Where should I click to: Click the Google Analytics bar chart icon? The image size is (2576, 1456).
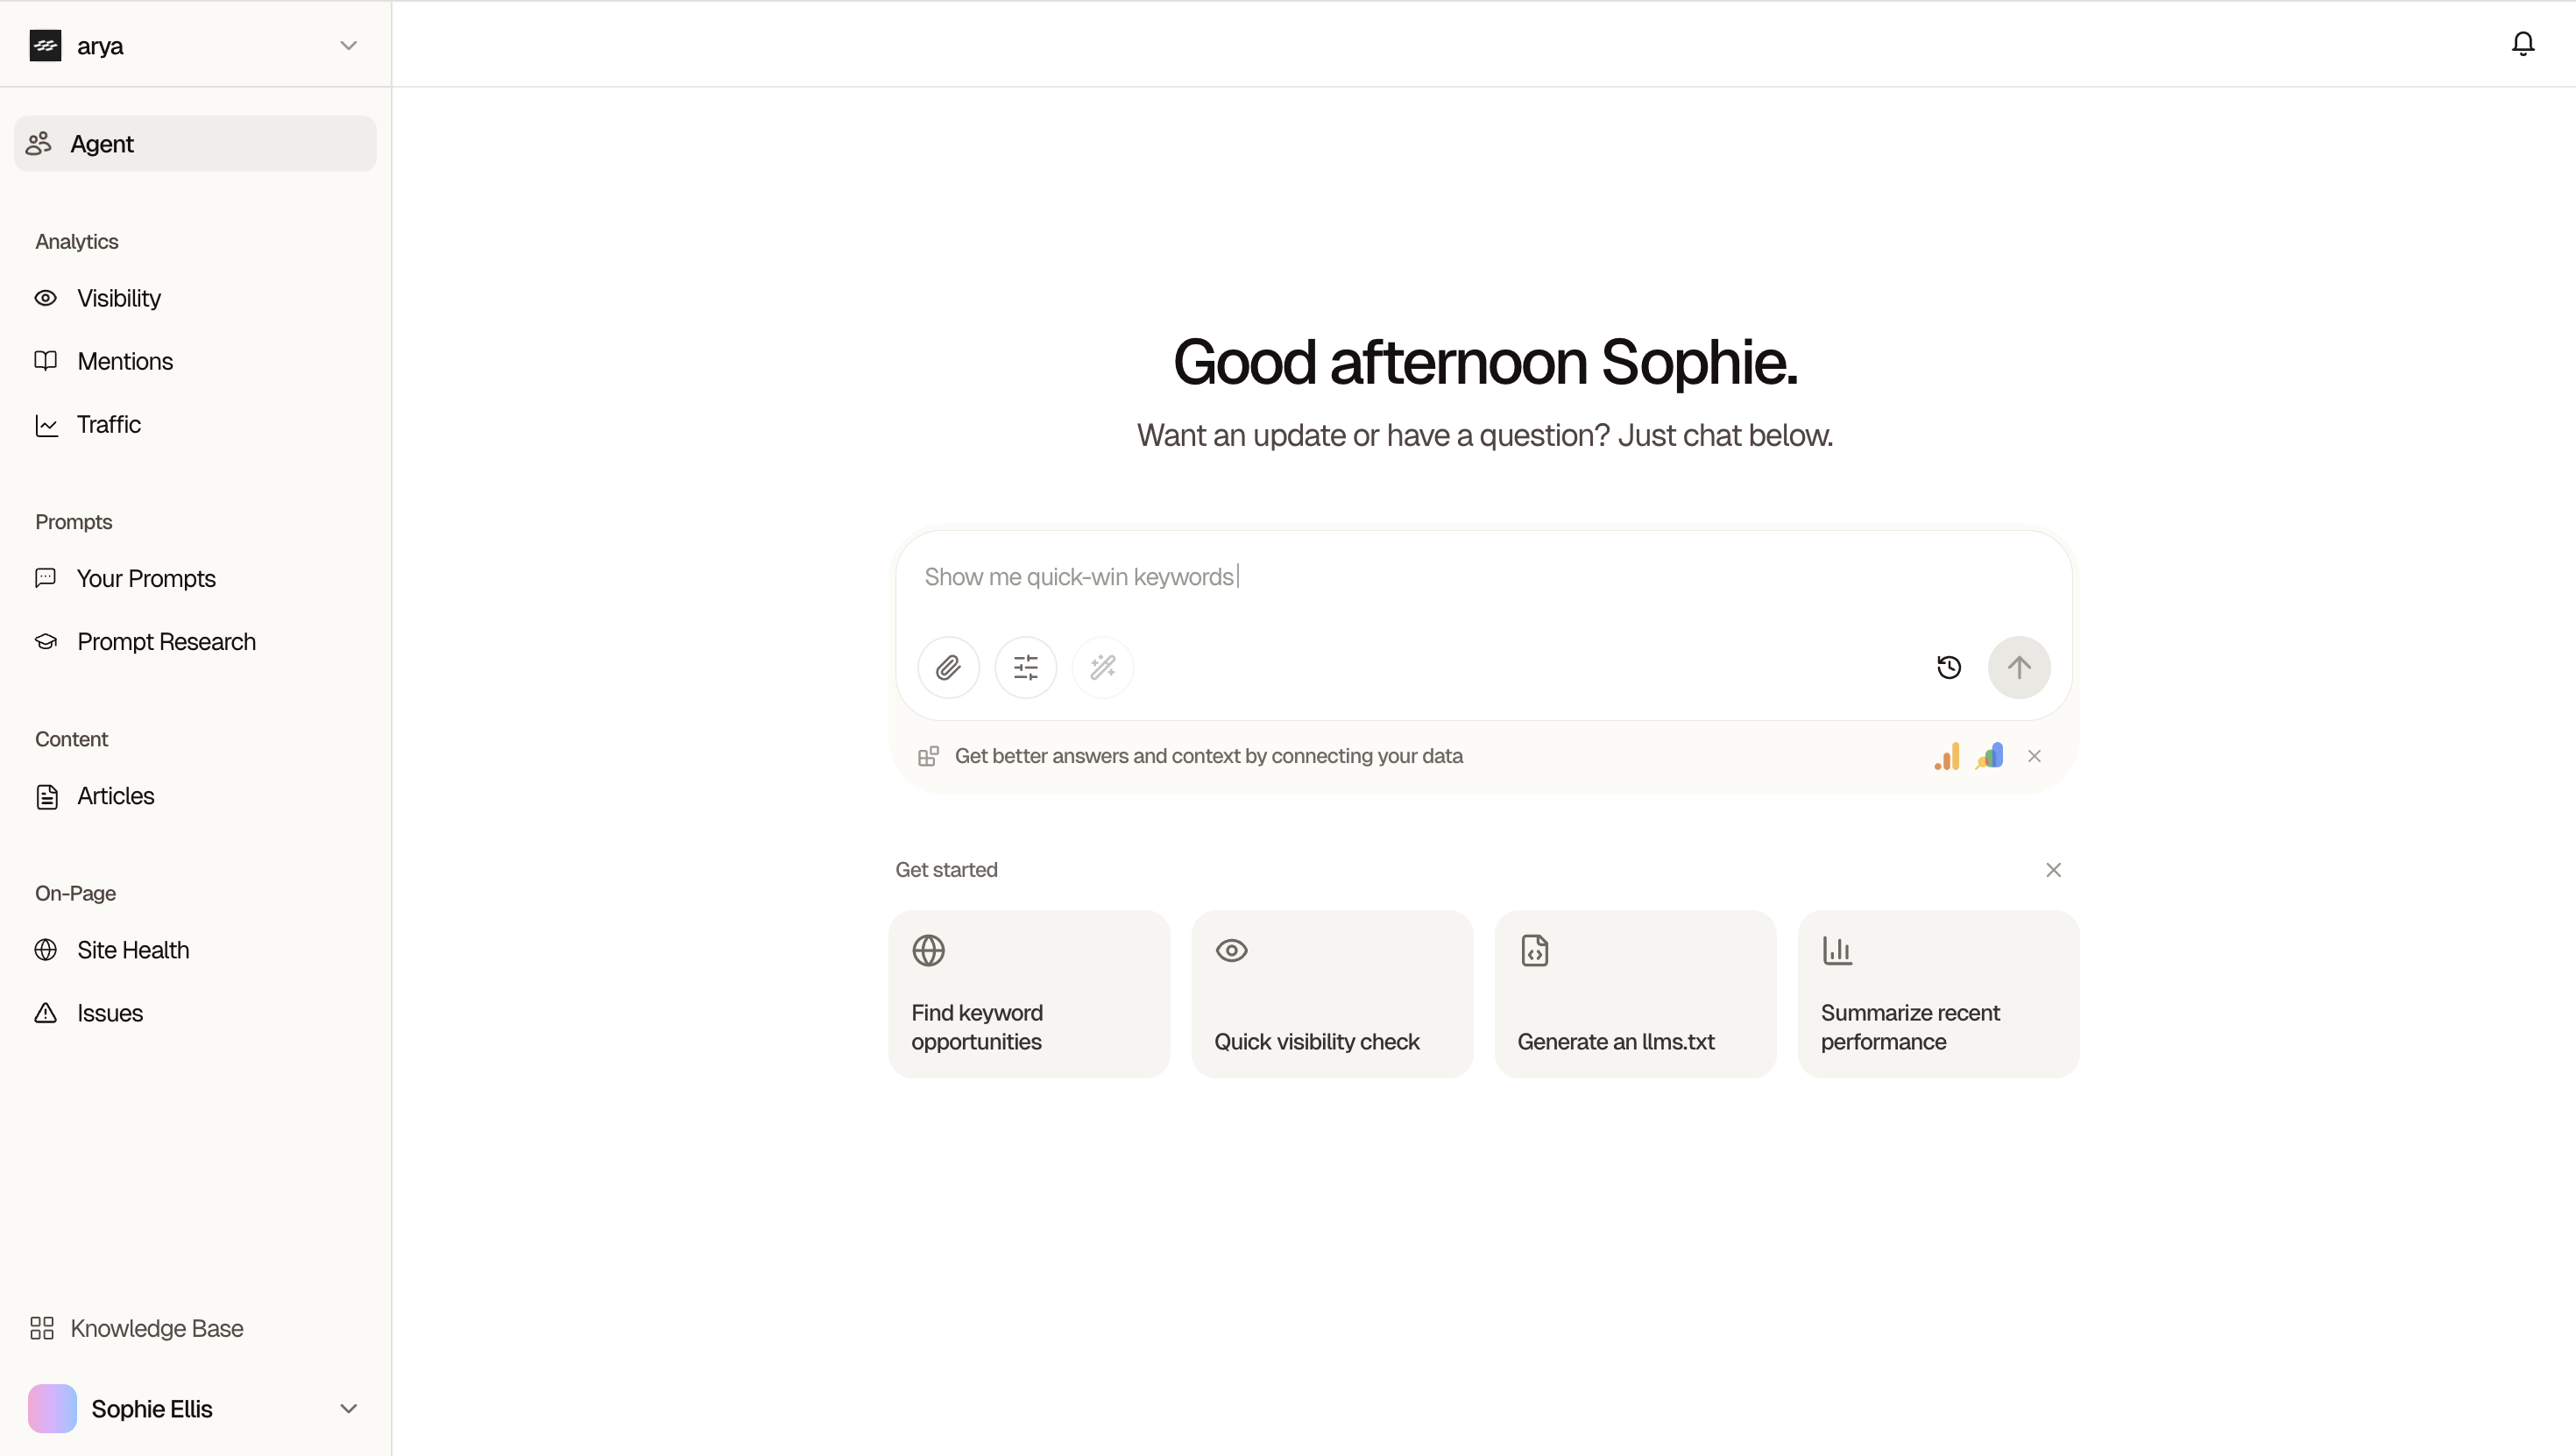[1946, 756]
